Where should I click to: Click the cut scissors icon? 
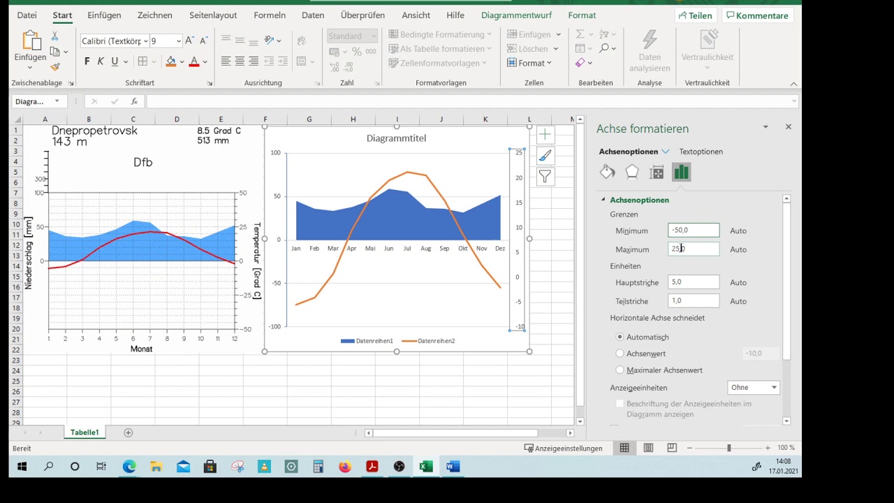pos(54,36)
